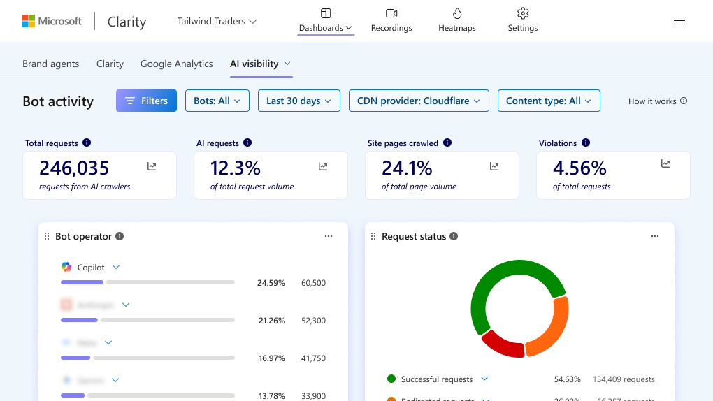This screenshot has height=401, width=713.
Task: Click the Copilot progress bar
Action: (x=147, y=282)
